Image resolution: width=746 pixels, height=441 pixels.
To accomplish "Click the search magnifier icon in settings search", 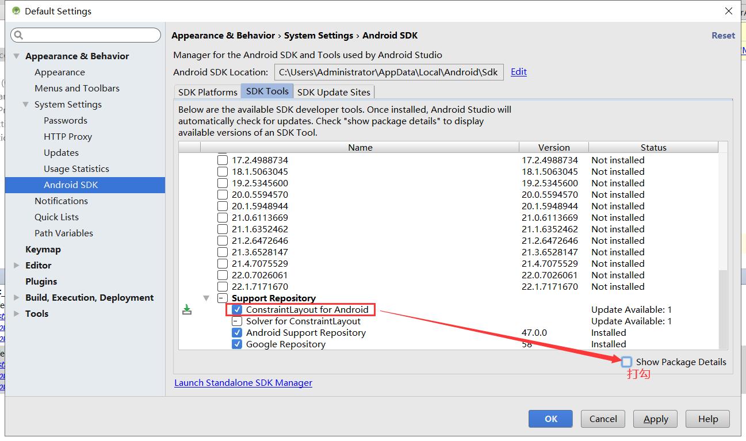I will [18, 36].
